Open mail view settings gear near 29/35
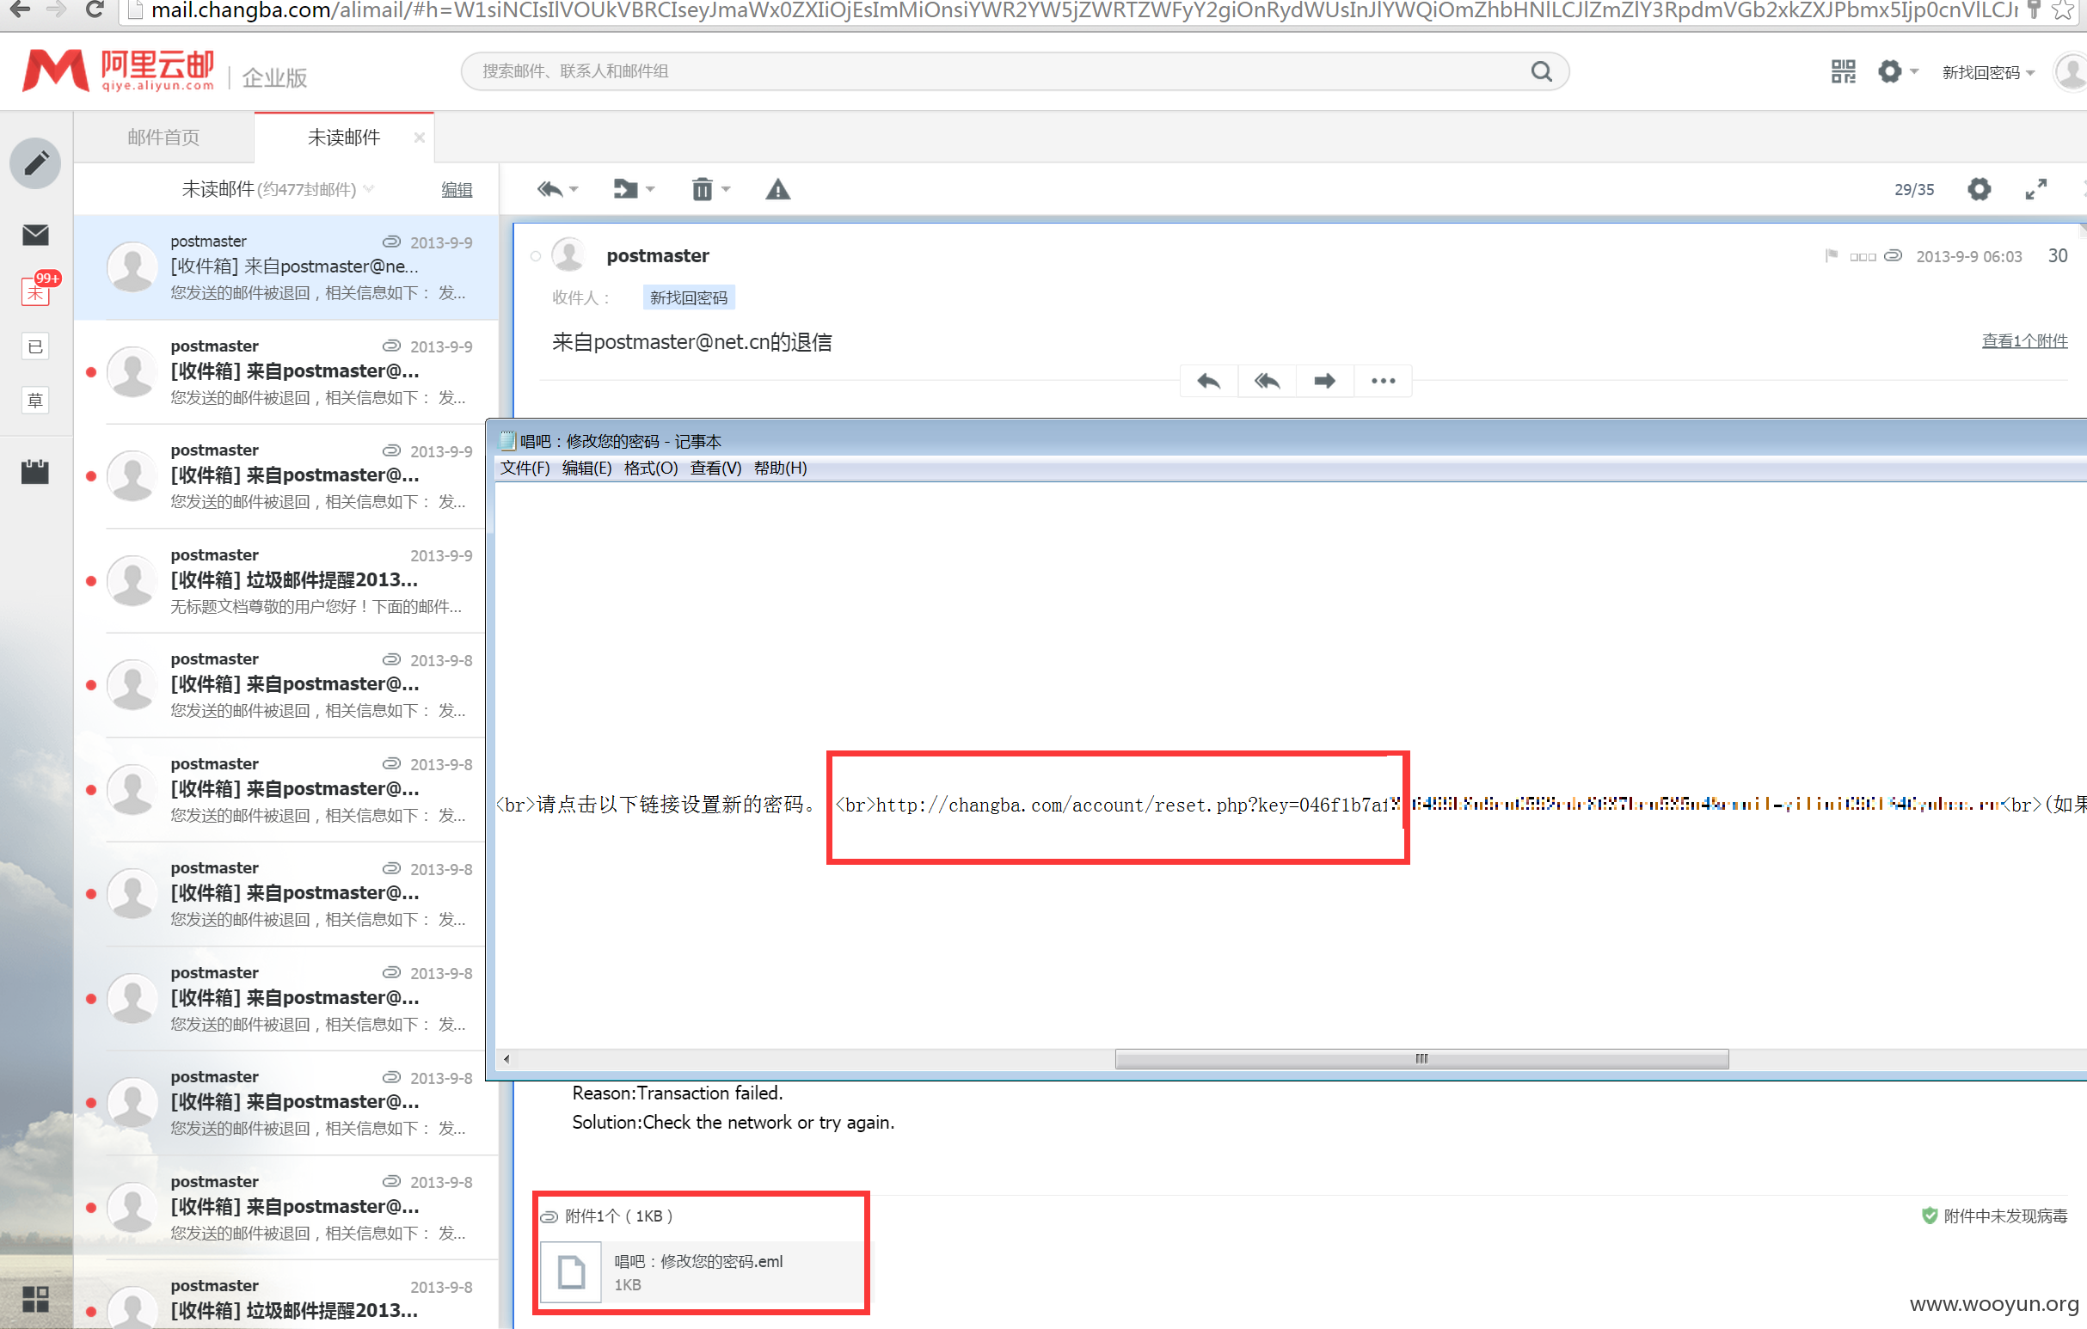The height and width of the screenshot is (1329, 2087). click(x=1979, y=189)
